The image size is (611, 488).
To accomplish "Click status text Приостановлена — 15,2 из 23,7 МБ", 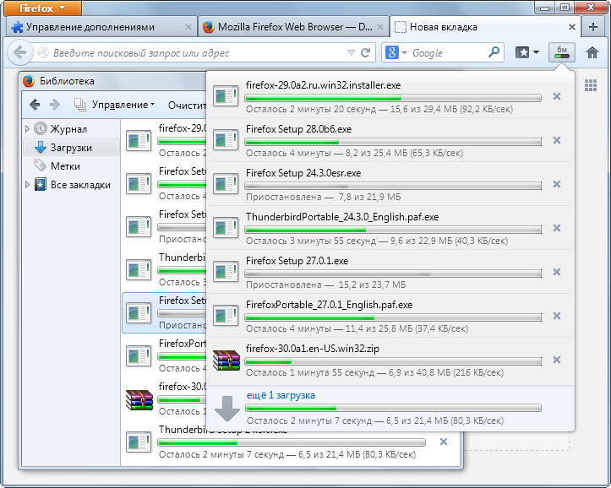I will [x=325, y=285].
